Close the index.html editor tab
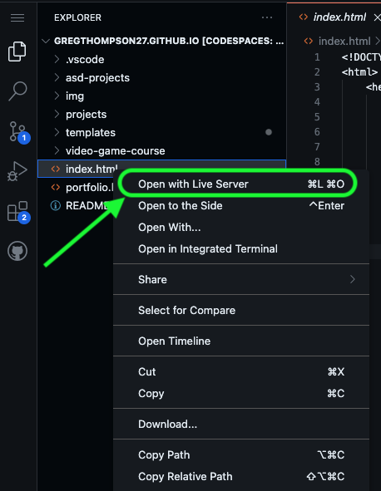 (x=377, y=17)
